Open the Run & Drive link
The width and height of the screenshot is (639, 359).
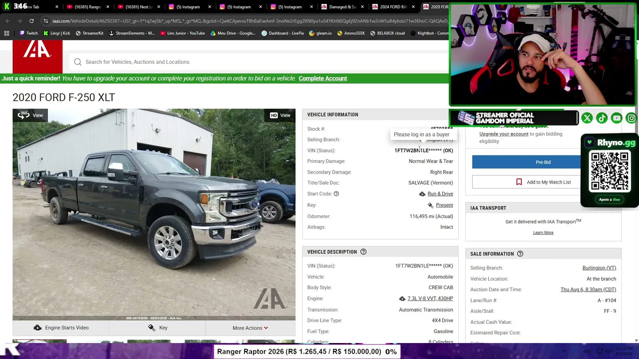pyautogui.click(x=440, y=194)
